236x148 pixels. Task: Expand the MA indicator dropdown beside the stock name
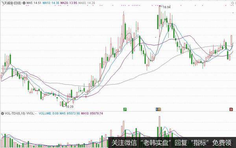[24, 3]
